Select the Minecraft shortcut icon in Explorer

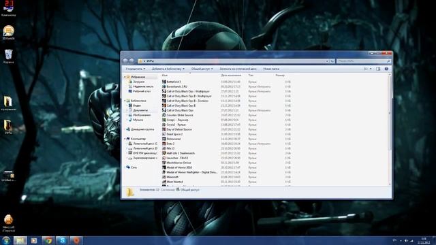[x=163, y=177]
